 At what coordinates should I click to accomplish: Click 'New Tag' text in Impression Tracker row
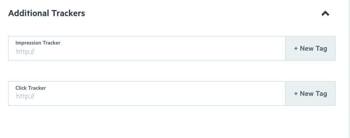(314, 49)
